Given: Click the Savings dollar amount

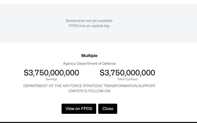Looking at the screenshot, I should [x=51, y=73].
